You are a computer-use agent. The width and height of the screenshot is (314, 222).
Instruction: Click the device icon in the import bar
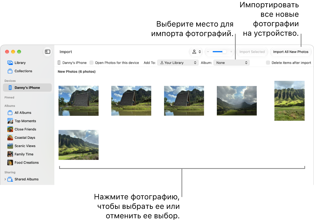pos(59,63)
